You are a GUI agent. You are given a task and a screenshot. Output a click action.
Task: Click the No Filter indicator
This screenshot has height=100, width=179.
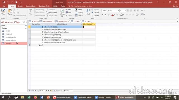(x=58, y=91)
